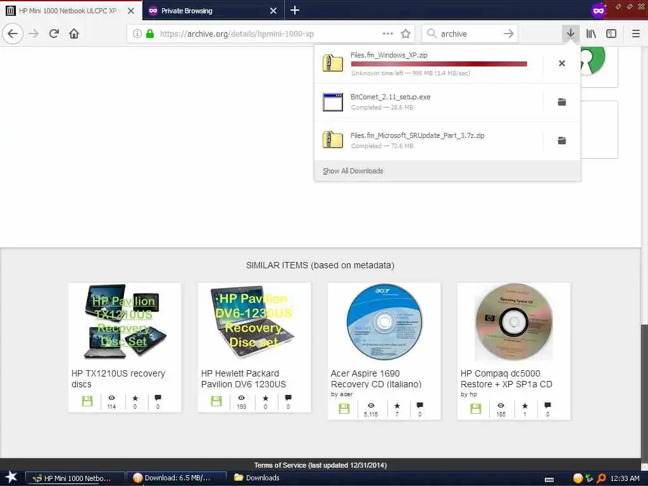648x486 pixels.
Task: Click Terms of Service footer link
Action: pos(320,465)
